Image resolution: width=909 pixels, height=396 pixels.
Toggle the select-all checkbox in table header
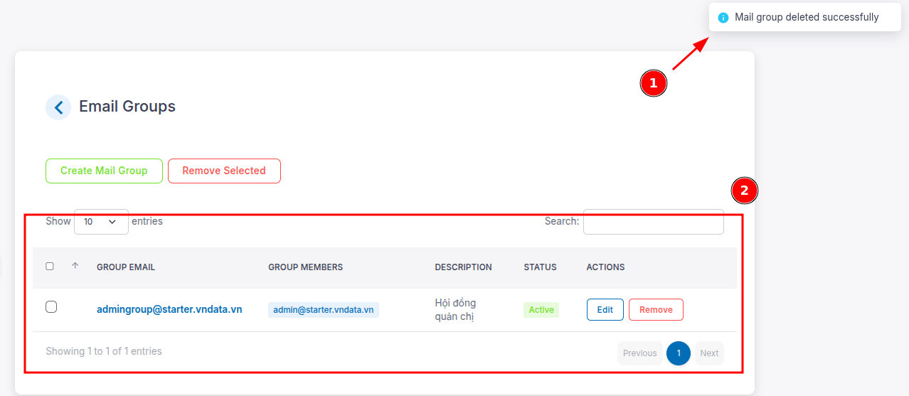pos(50,267)
